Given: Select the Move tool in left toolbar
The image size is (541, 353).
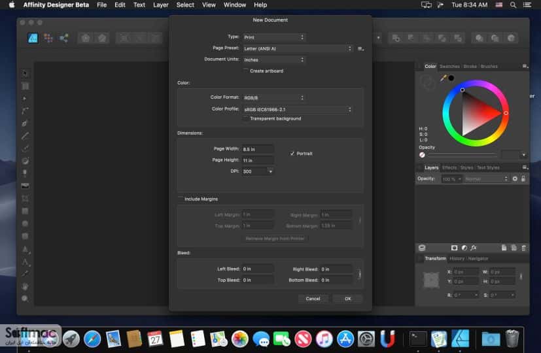Looking at the screenshot, I should pos(25,73).
